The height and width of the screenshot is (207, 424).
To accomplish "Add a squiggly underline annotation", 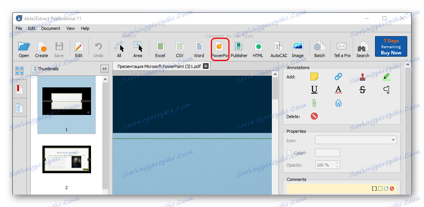I will [x=338, y=90].
